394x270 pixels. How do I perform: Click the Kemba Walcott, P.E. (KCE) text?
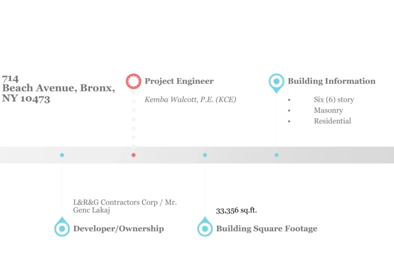click(190, 100)
